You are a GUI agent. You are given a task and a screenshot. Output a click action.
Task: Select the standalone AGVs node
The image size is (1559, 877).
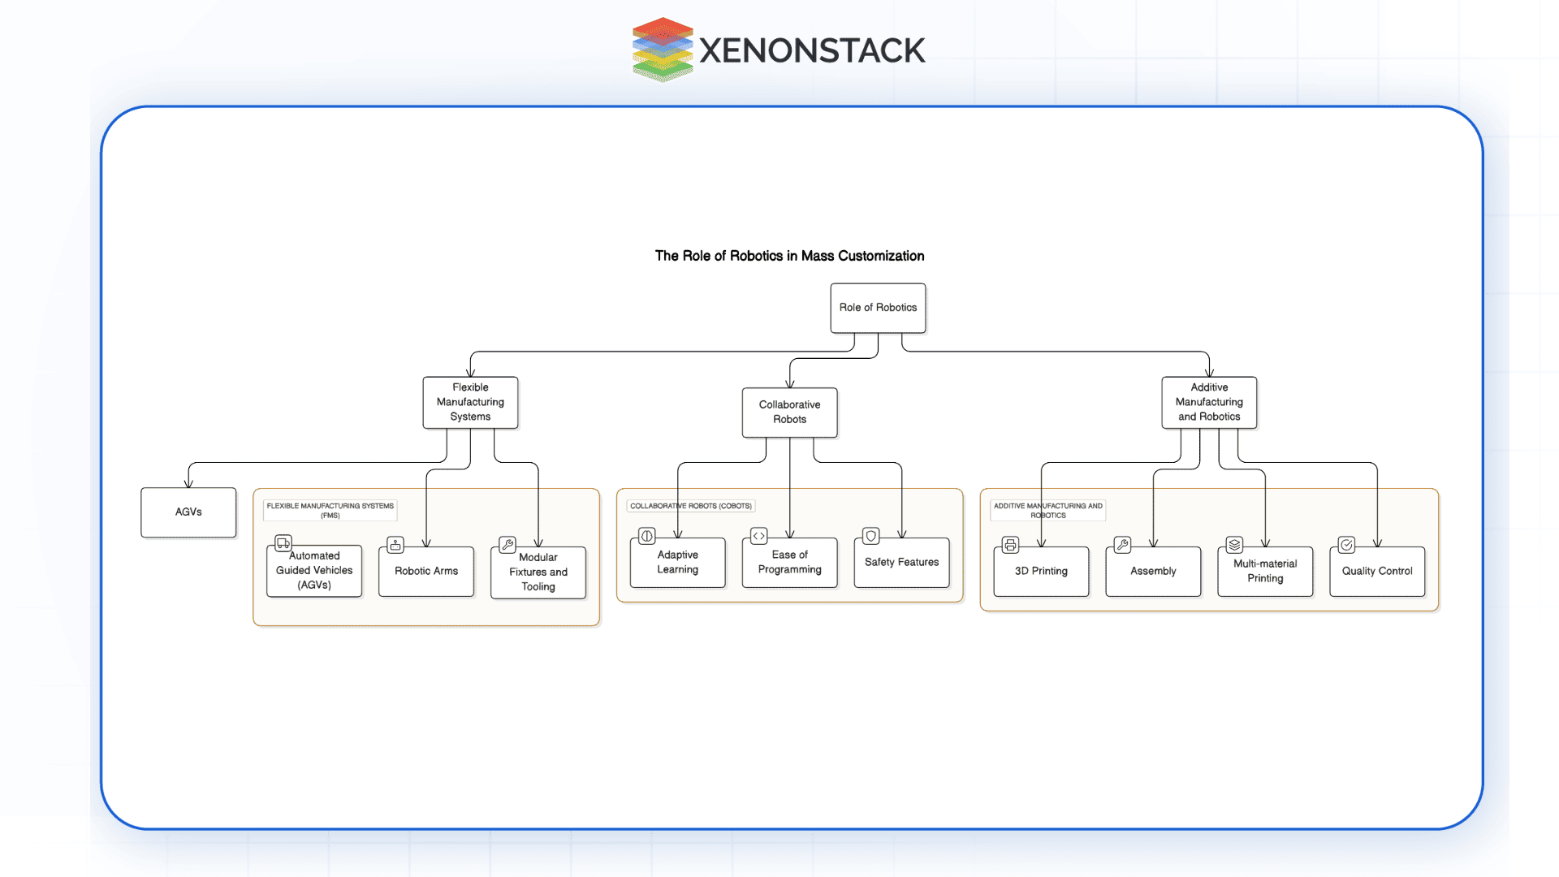click(188, 512)
